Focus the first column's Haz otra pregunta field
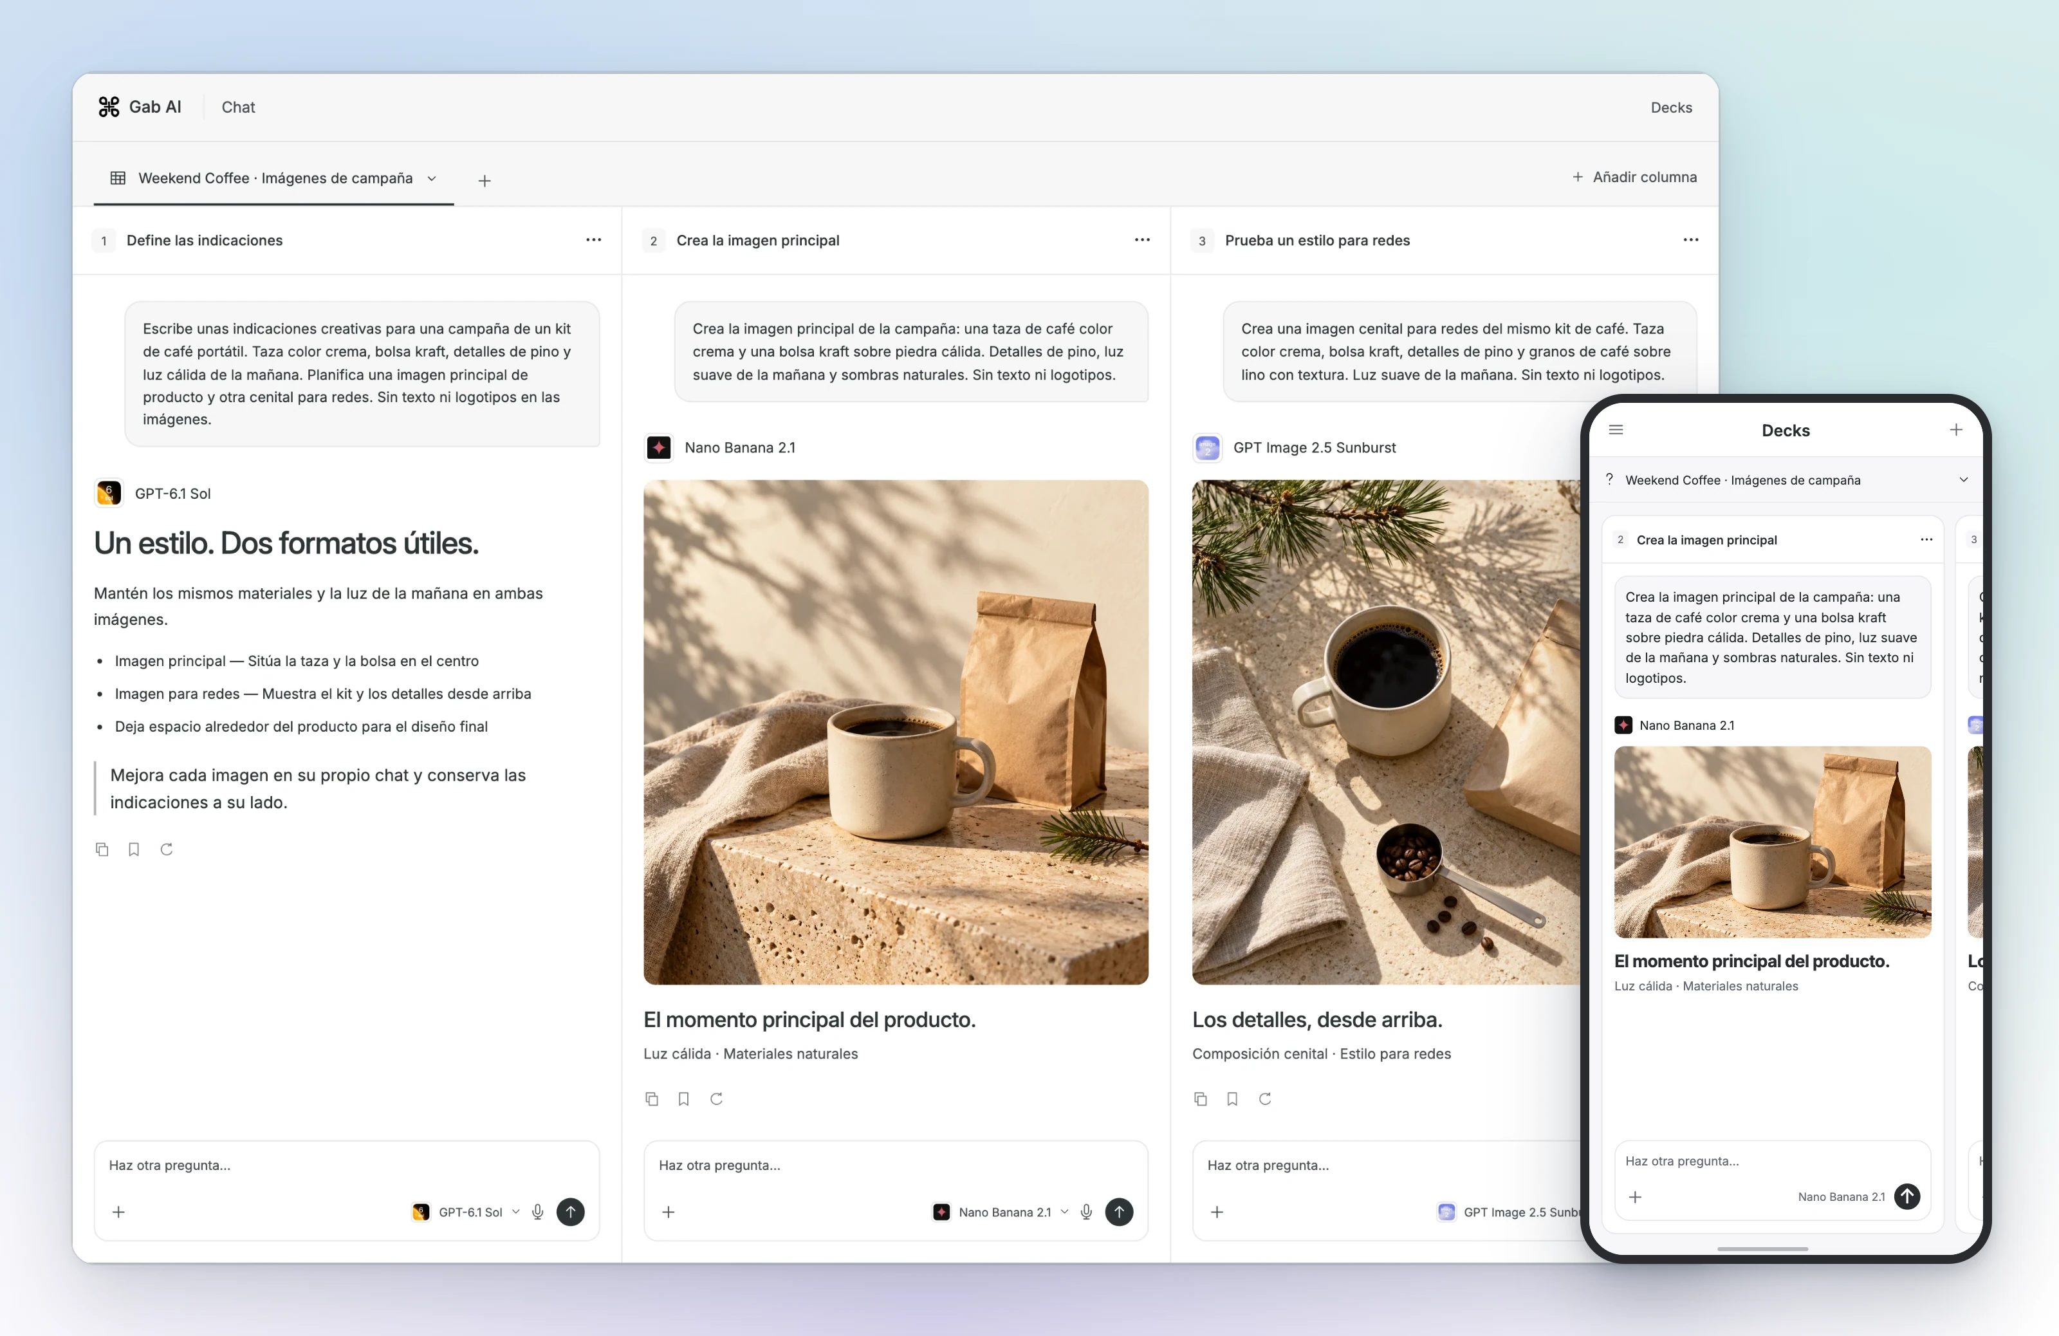2059x1336 pixels. pyautogui.click(x=346, y=1165)
